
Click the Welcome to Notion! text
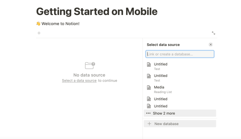pyautogui.click(x=60, y=24)
